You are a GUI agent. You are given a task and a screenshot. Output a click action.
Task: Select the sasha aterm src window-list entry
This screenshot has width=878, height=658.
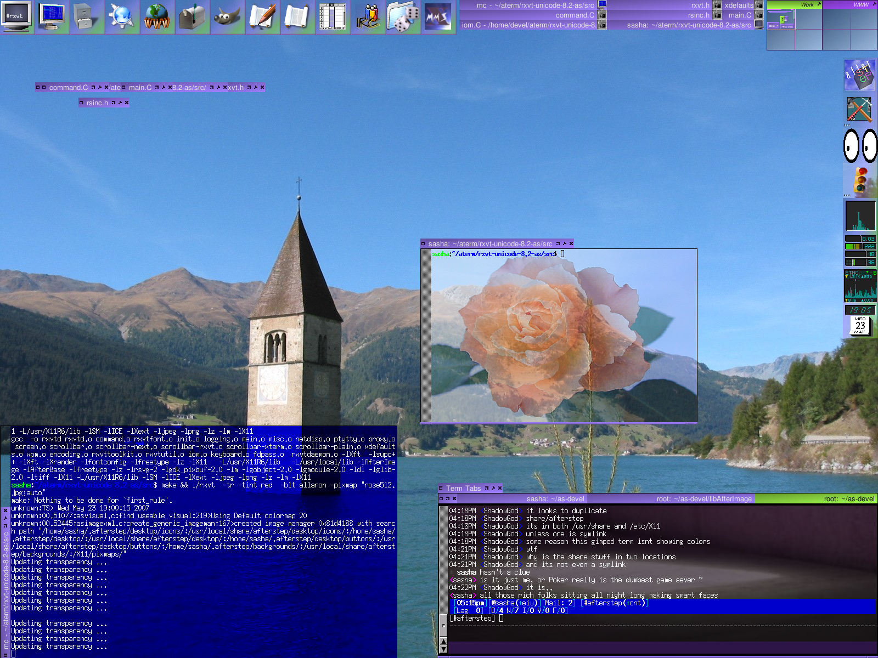(686, 25)
